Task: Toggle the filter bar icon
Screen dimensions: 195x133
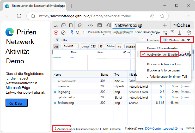Action: [x=71, y=33]
